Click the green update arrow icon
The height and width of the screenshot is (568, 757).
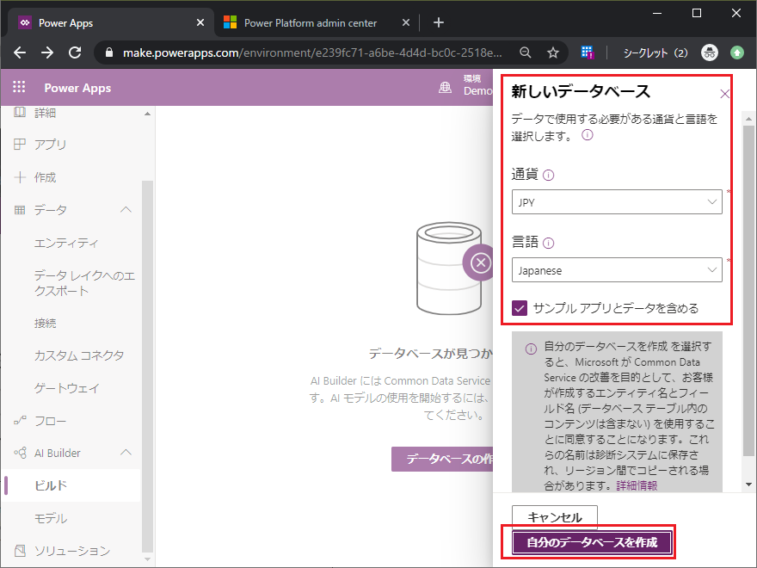(736, 52)
